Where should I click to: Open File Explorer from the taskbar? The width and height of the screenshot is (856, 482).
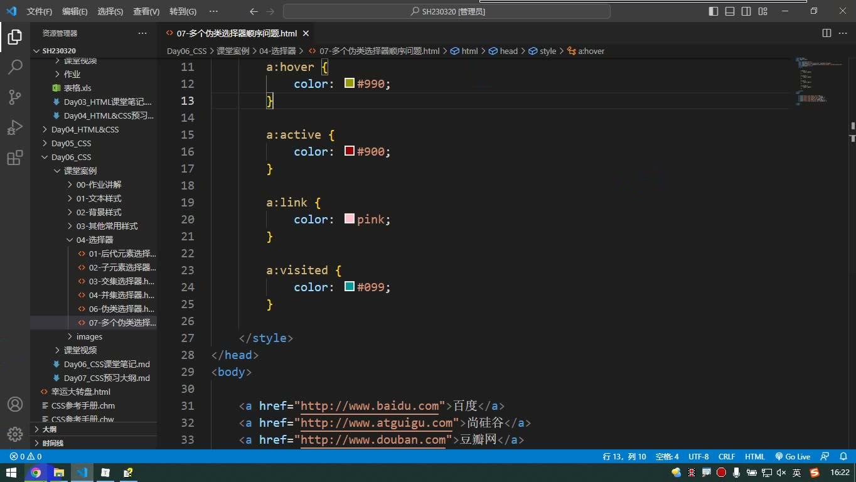coord(59,473)
